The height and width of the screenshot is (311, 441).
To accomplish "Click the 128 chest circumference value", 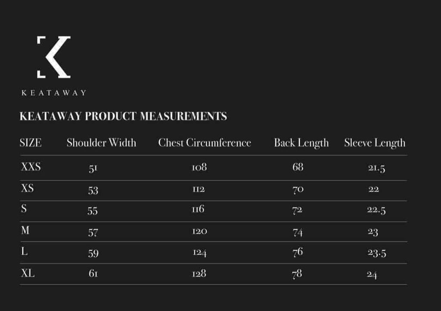I will [199, 273].
